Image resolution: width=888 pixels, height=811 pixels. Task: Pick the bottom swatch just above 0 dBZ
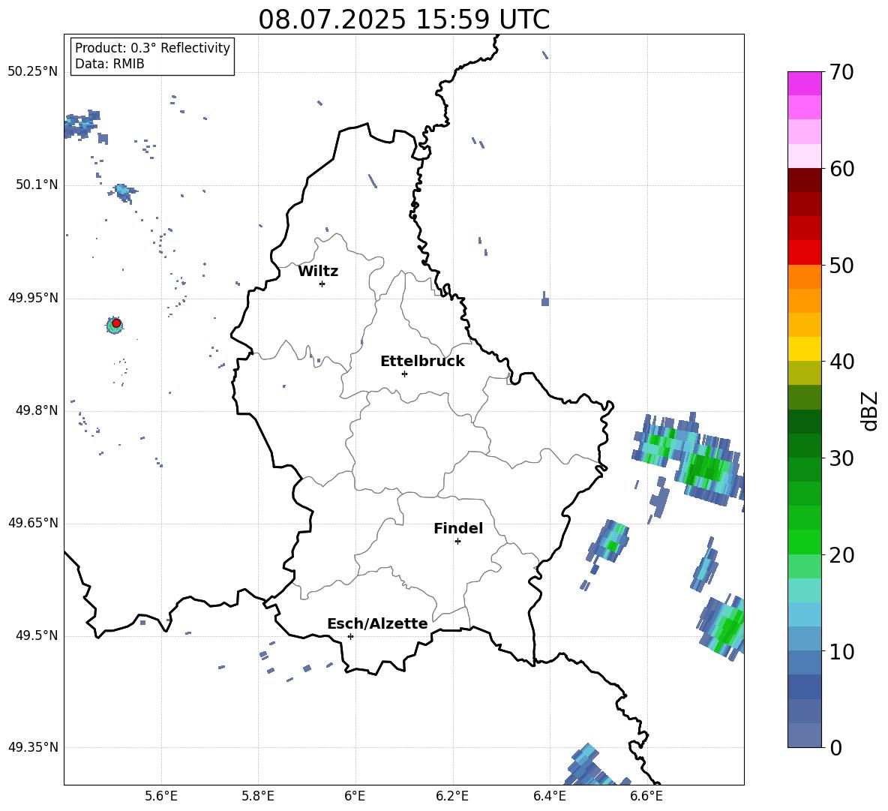pos(804,735)
